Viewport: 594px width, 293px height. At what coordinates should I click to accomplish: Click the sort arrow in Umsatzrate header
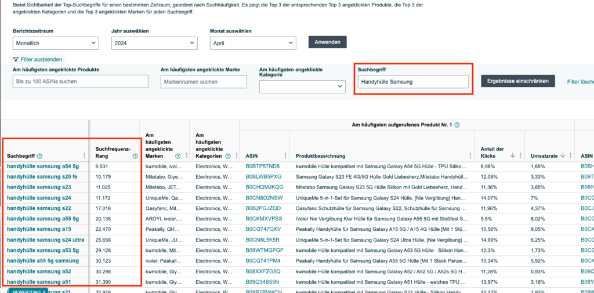[x=563, y=155]
